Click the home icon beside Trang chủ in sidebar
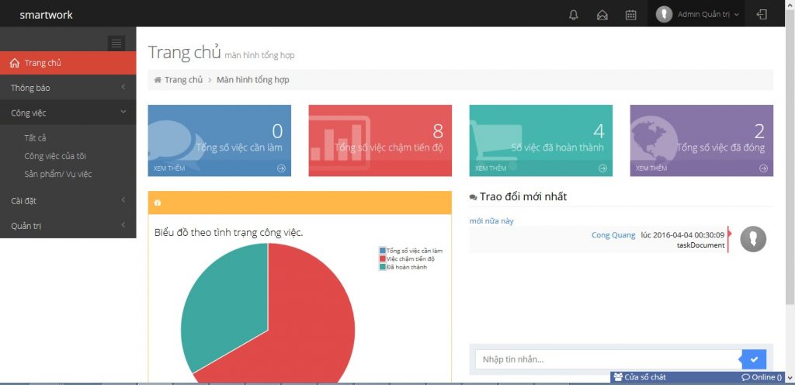795x385 pixels. point(15,64)
